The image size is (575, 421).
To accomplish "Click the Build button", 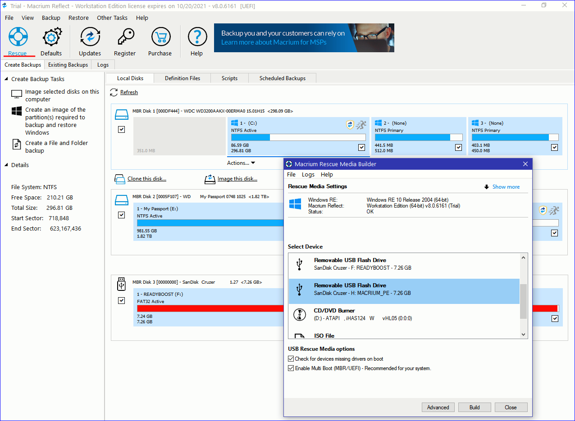I will [x=475, y=407].
